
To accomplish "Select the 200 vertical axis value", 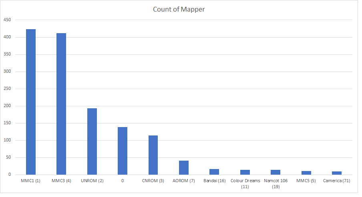I will [x=8, y=106].
